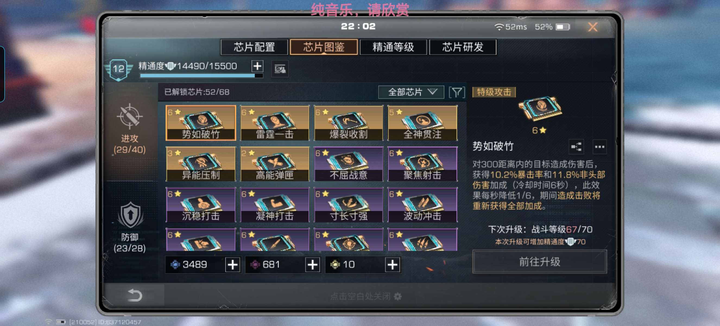Click the 前往升级 button
This screenshot has width=720, height=326.
[x=539, y=262]
